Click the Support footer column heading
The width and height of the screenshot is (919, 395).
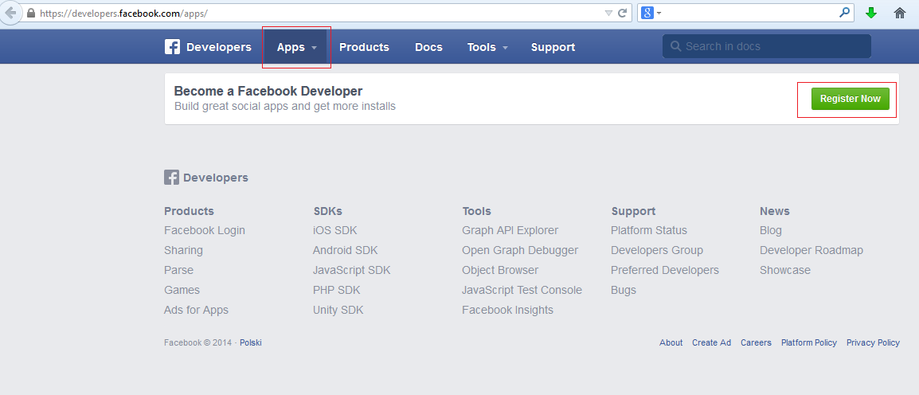(x=633, y=211)
